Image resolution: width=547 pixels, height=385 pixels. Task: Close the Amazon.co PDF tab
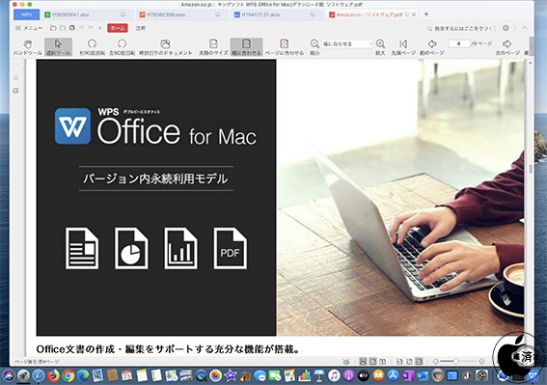click(414, 14)
